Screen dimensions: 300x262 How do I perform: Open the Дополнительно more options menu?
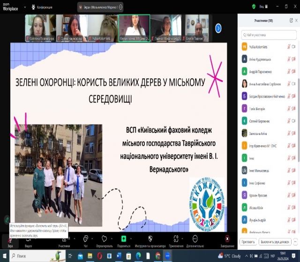[195, 240]
